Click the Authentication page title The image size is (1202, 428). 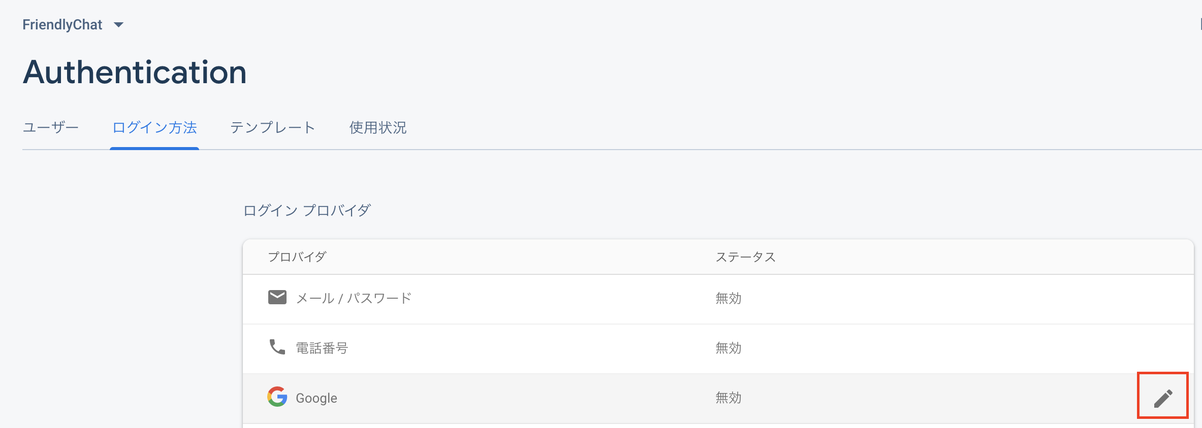pyautogui.click(x=135, y=72)
